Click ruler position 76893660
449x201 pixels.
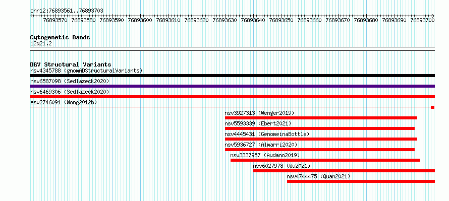point(310,20)
